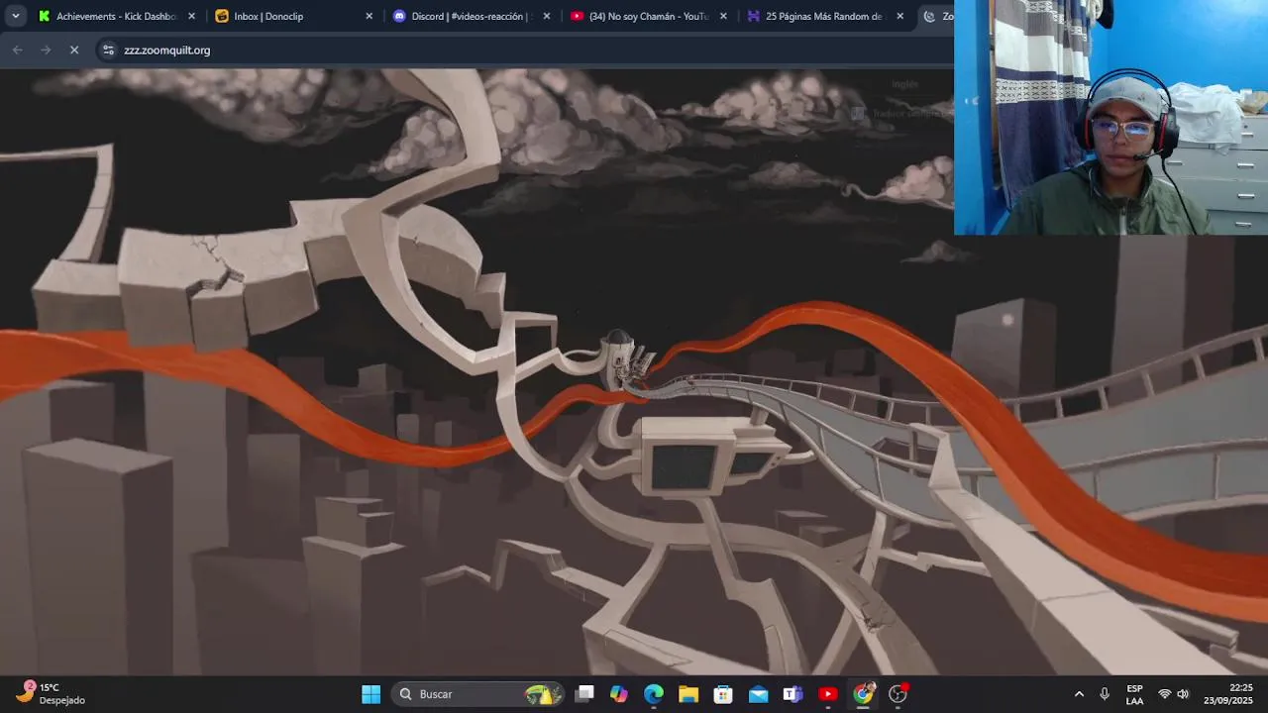
Task: Close the Discord tab
Action: coord(547,16)
